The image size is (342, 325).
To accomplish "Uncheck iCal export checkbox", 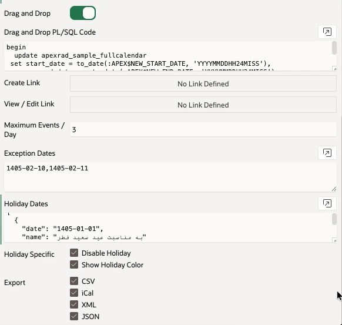I will 74,293.
